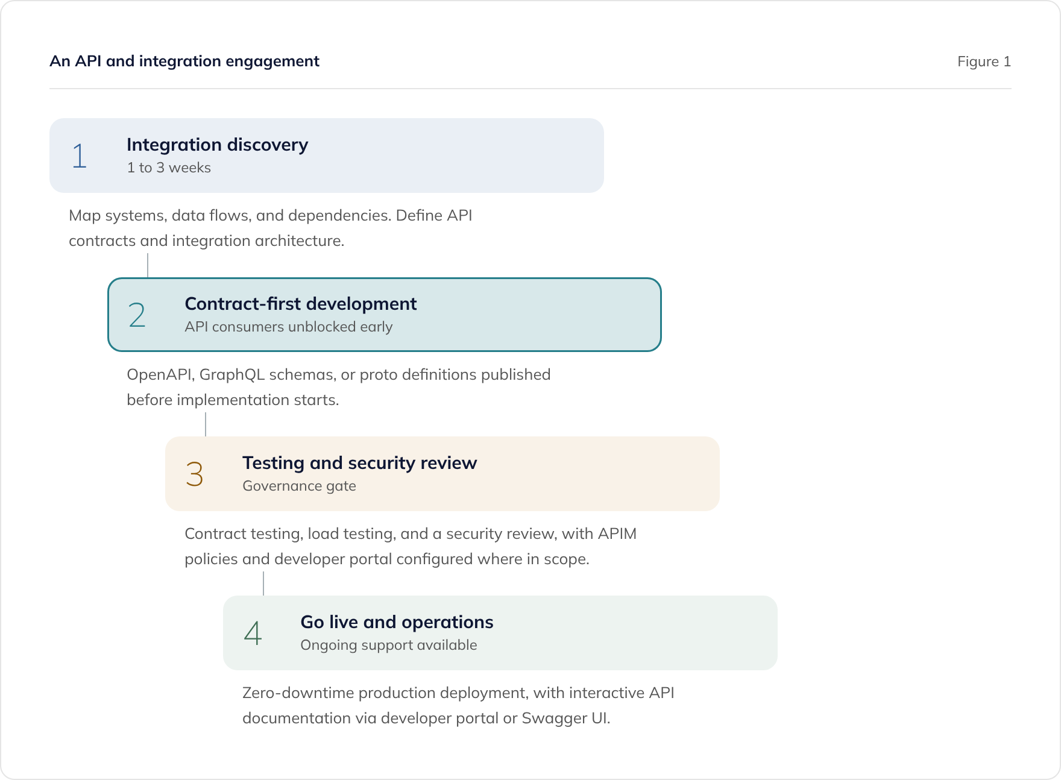Click the "1 to 3 weeks" subtitle

point(169,168)
